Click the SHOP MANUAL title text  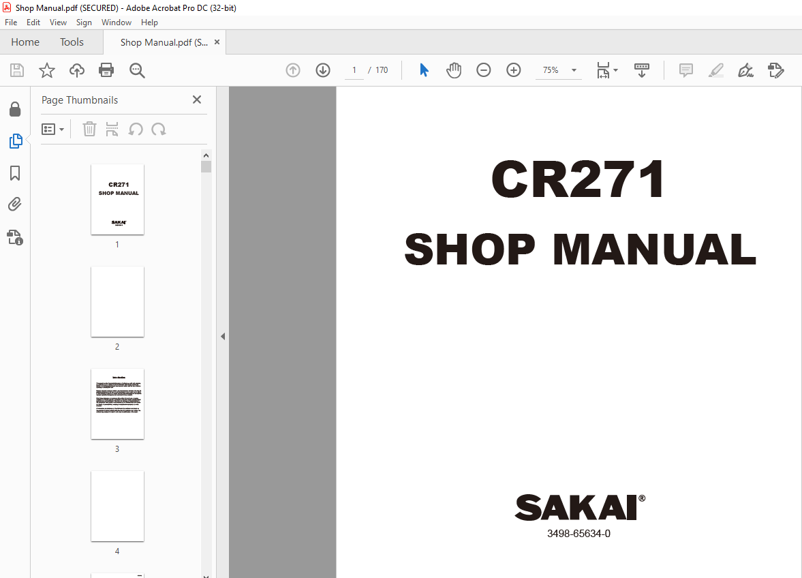pos(580,249)
